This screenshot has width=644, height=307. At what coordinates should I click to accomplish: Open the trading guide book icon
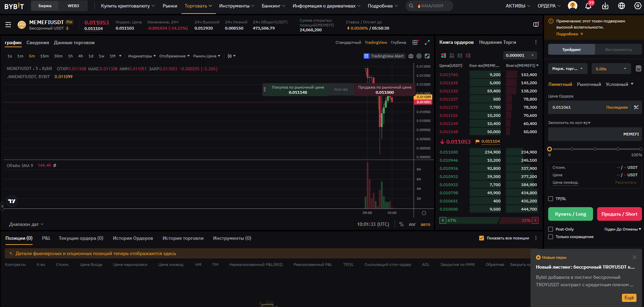pos(536,24)
